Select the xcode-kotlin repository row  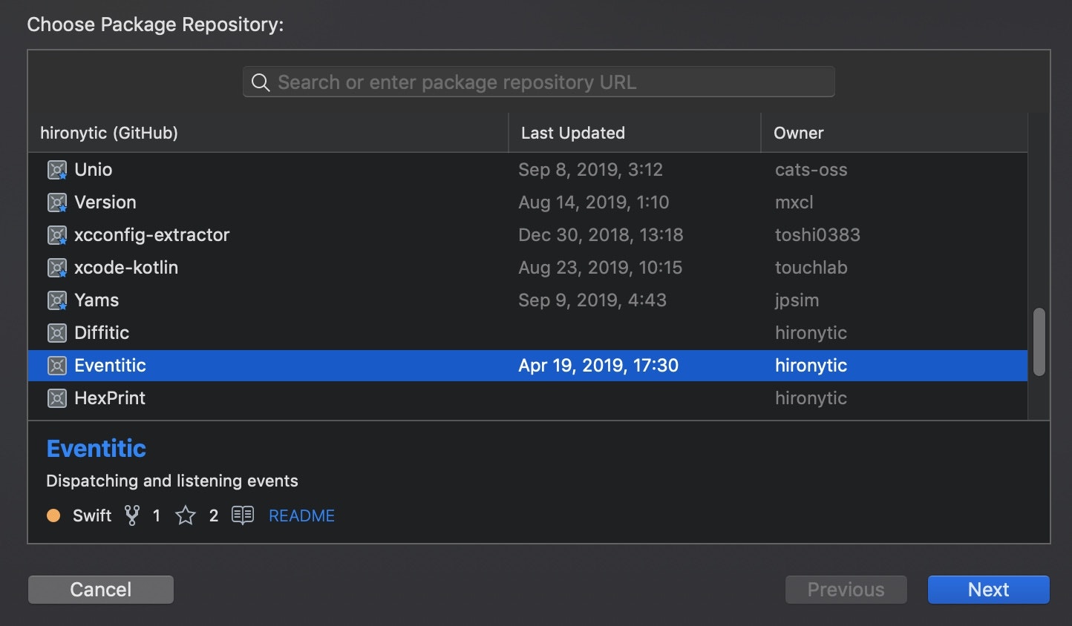click(528, 268)
